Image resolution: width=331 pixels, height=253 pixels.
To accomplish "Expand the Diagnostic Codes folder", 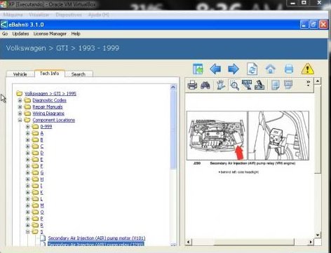I will (20, 100).
